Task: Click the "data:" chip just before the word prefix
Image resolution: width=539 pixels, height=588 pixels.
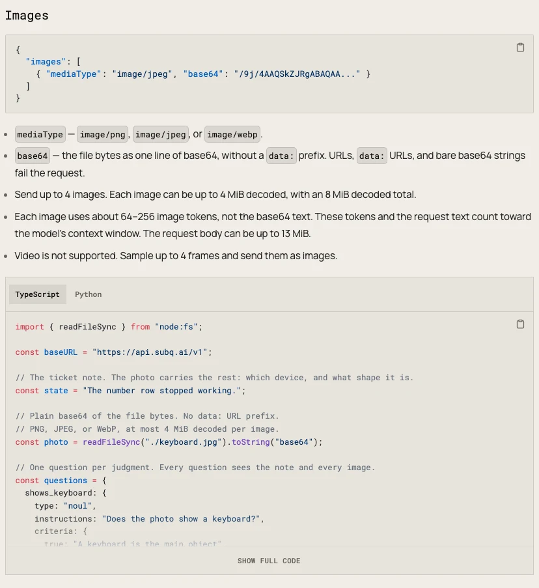Action: 281,156
